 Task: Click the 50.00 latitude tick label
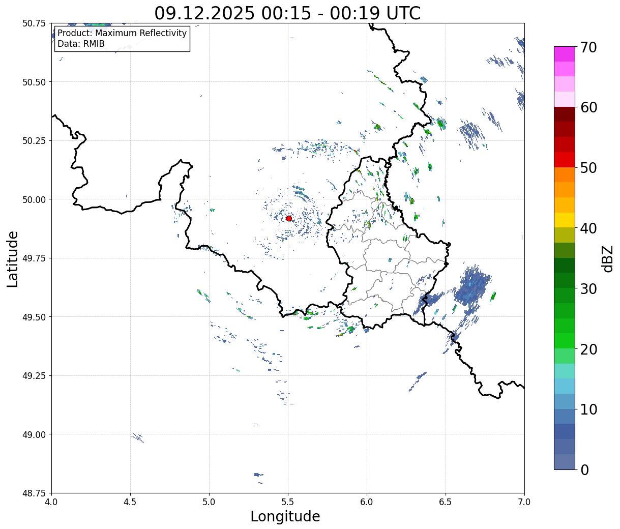click(x=34, y=199)
